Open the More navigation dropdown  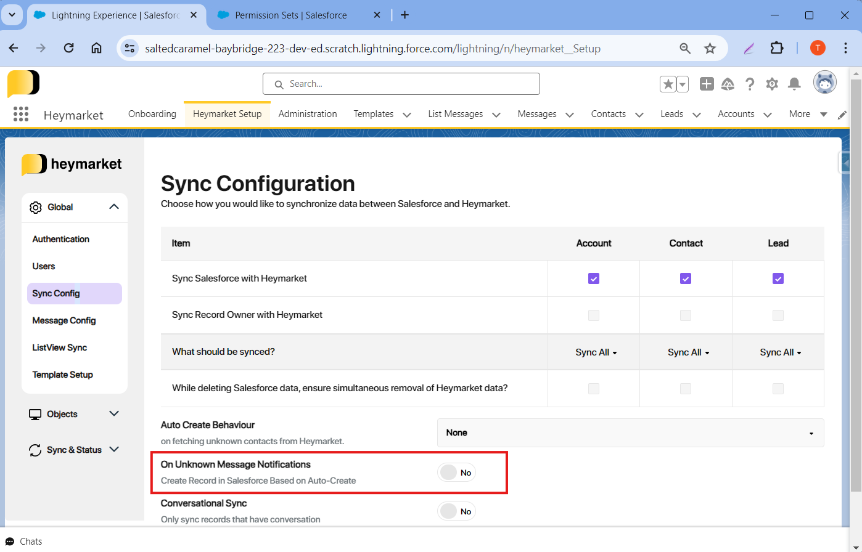(808, 114)
